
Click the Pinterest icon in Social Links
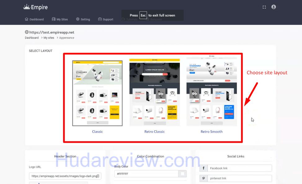(x=204, y=178)
